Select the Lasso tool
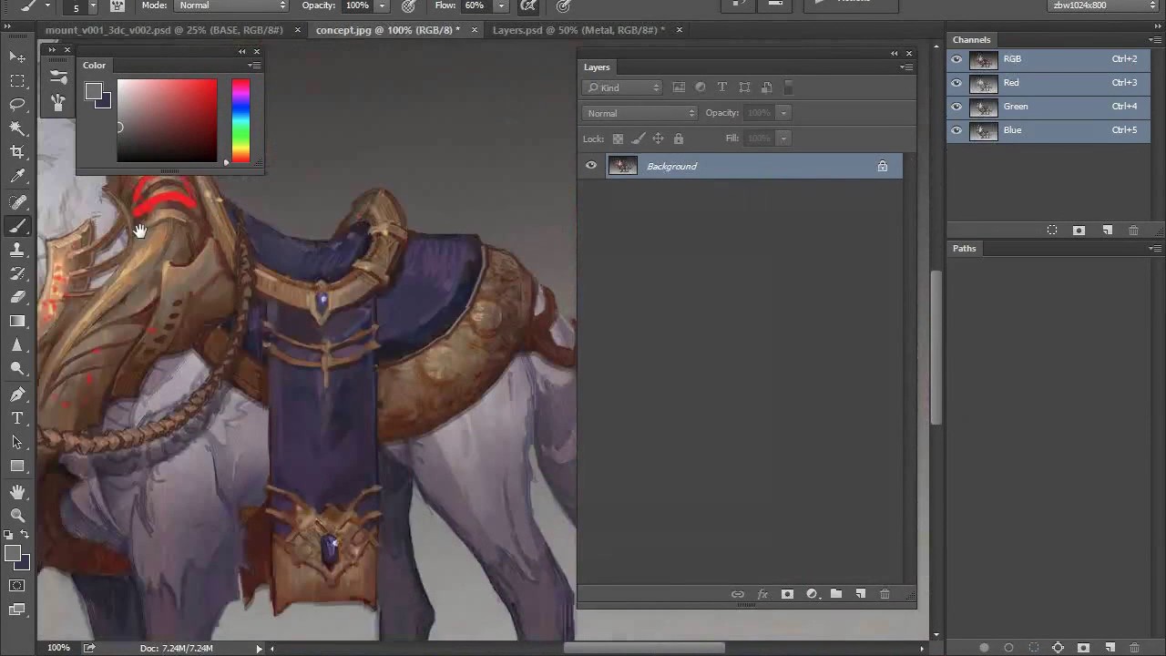 tap(17, 105)
